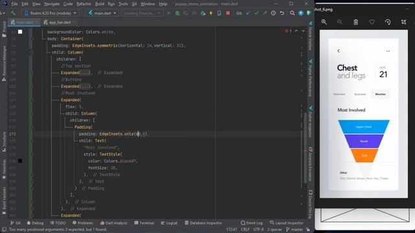This screenshot has height=233, width=415.
Task: Open the Flutter Inspector panel
Action: pyautogui.click(x=311, y=122)
